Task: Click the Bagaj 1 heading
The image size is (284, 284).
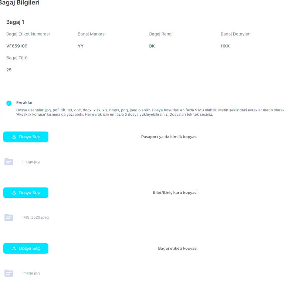Action: (15, 22)
